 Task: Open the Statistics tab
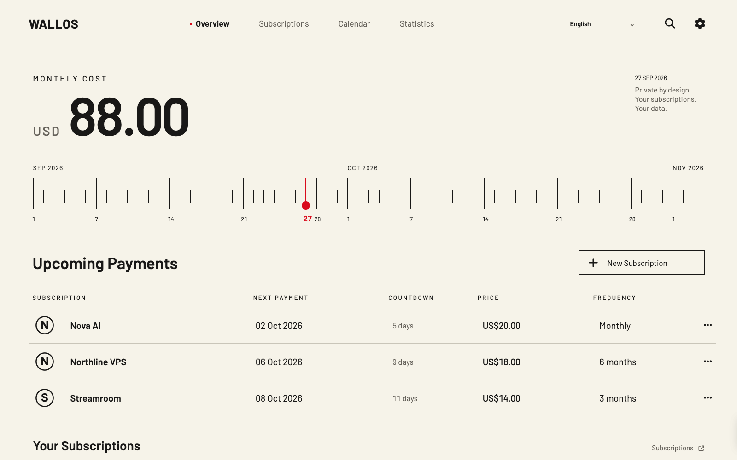pyautogui.click(x=417, y=24)
